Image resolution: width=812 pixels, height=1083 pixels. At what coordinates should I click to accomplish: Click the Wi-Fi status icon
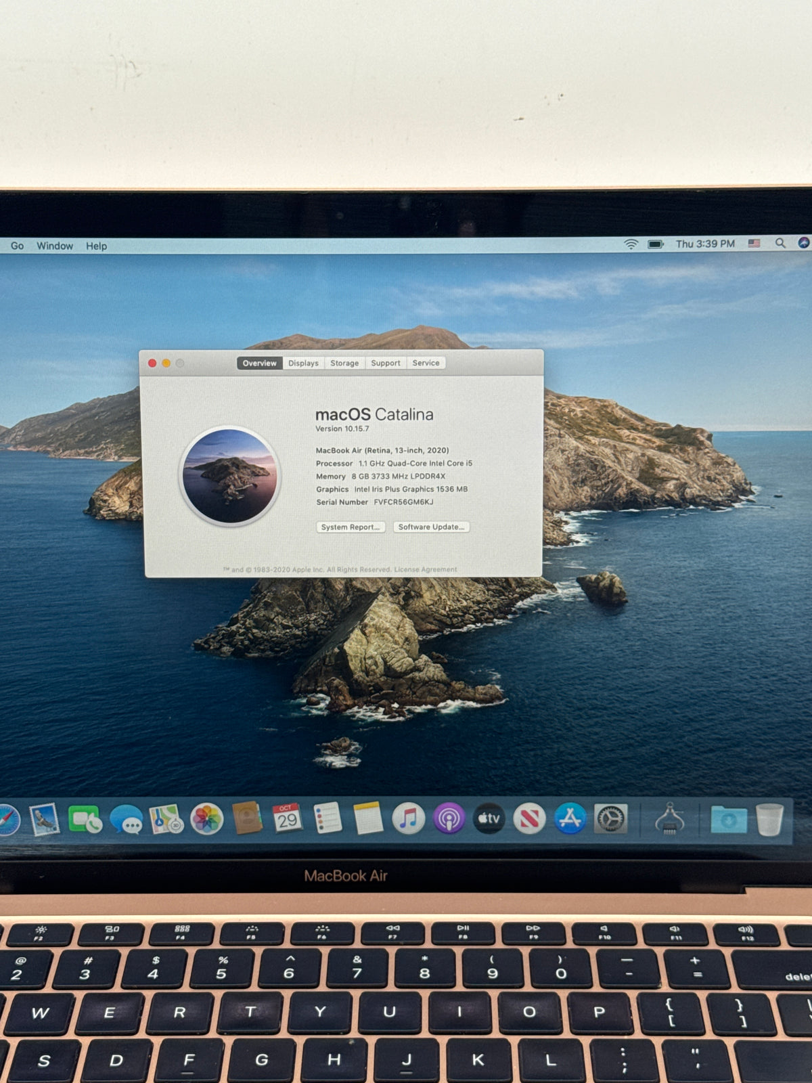(x=631, y=244)
